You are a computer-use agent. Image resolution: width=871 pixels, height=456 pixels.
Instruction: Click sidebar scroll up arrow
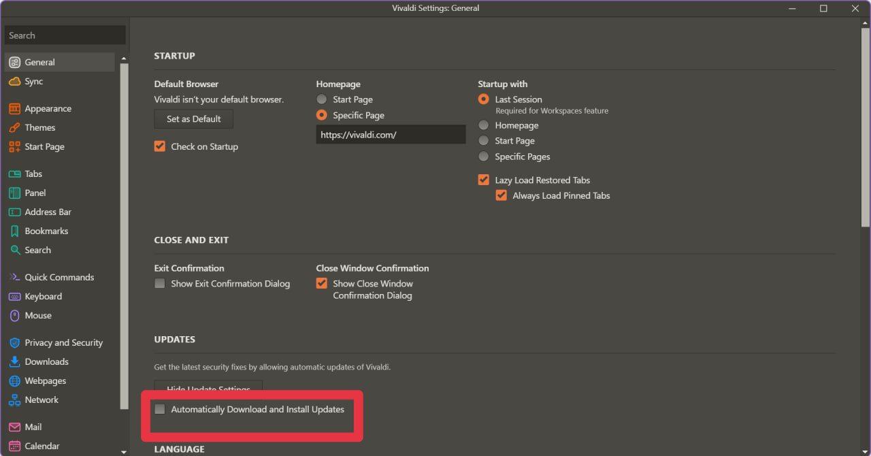(x=124, y=59)
